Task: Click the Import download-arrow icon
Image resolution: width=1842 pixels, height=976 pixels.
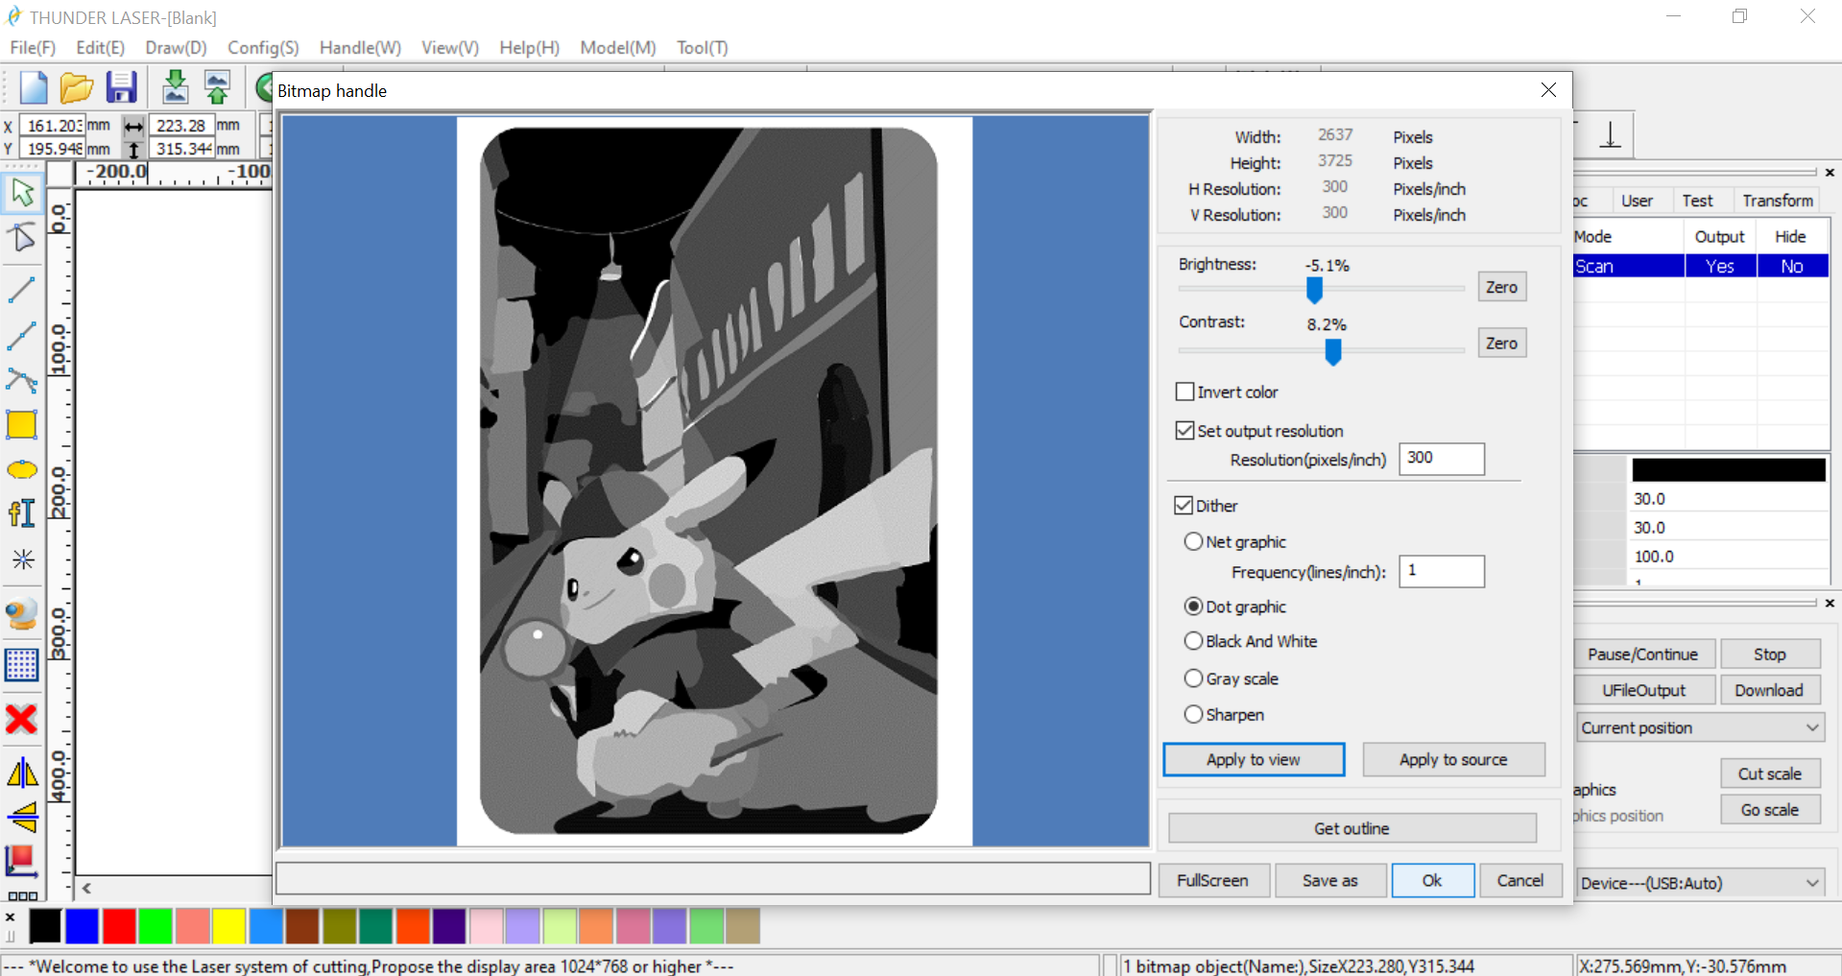Action: point(175,86)
